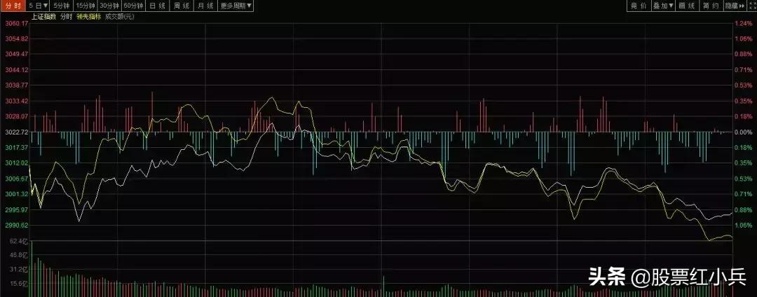Switch to 月线 monthly chart

(x=205, y=6)
